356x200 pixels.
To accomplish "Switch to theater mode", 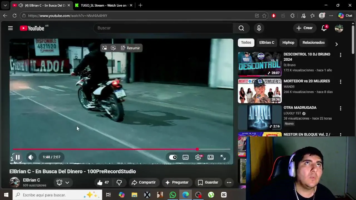I will (x=211, y=157).
